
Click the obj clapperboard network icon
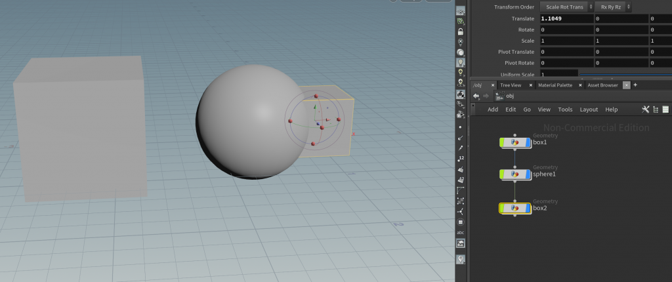(499, 96)
